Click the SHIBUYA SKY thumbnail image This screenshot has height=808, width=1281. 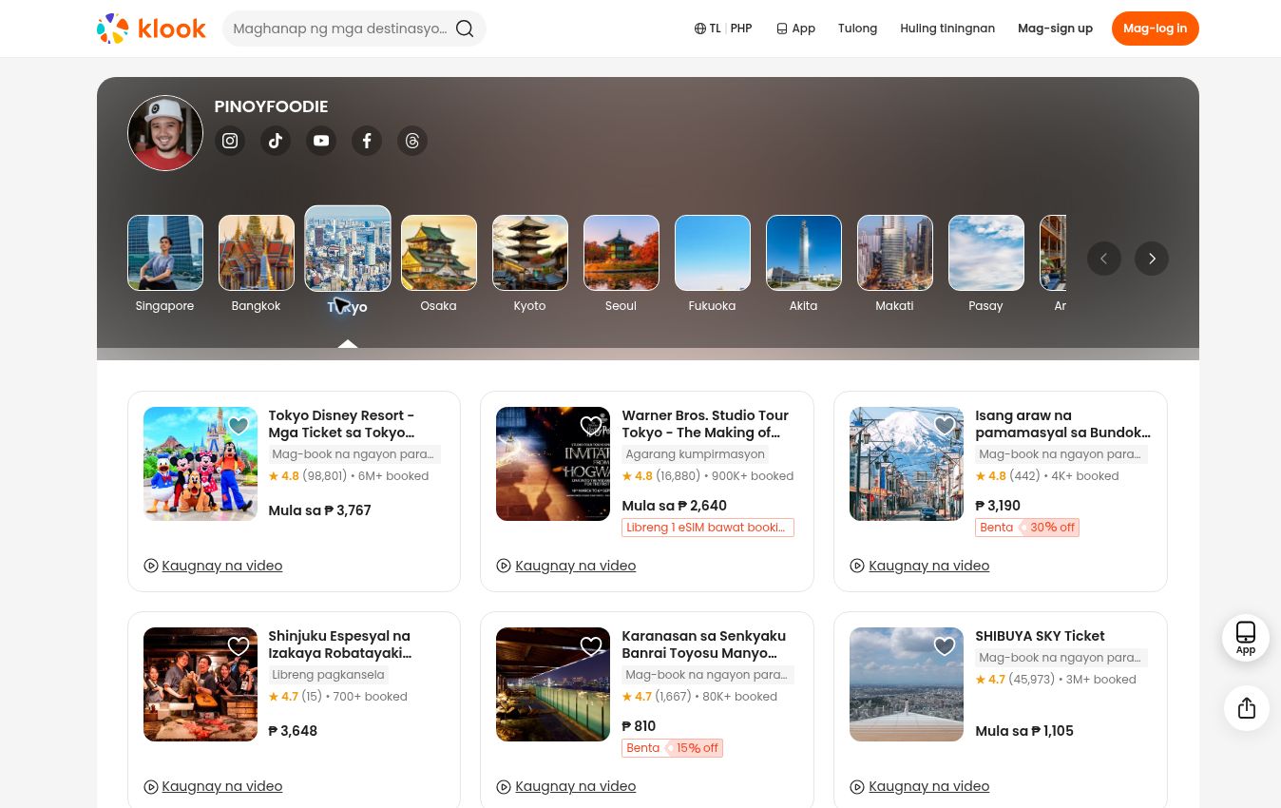click(907, 684)
